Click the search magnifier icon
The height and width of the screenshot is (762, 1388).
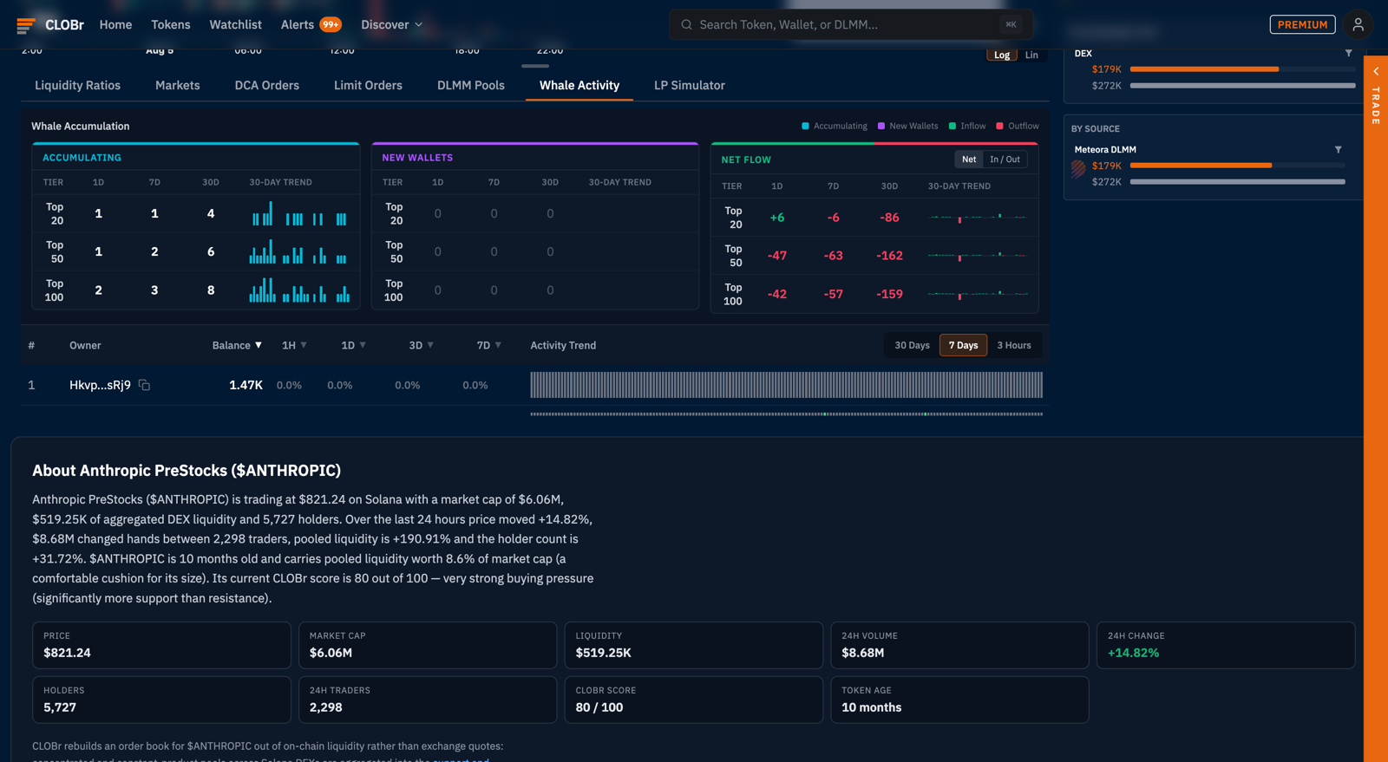pyautogui.click(x=686, y=24)
